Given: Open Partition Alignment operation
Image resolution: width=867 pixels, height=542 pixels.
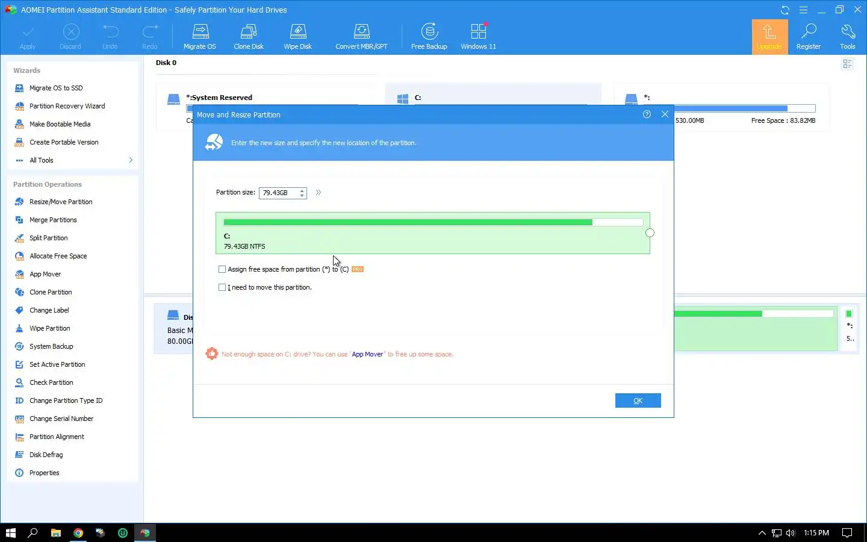Looking at the screenshot, I should (x=57, y=437).
